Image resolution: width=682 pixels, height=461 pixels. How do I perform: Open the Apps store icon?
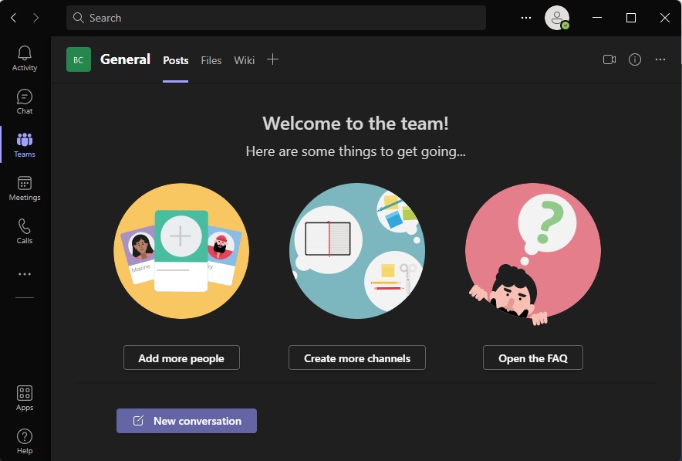tap(25, 398)
